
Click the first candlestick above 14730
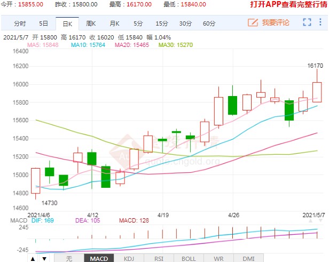point(35,181)
